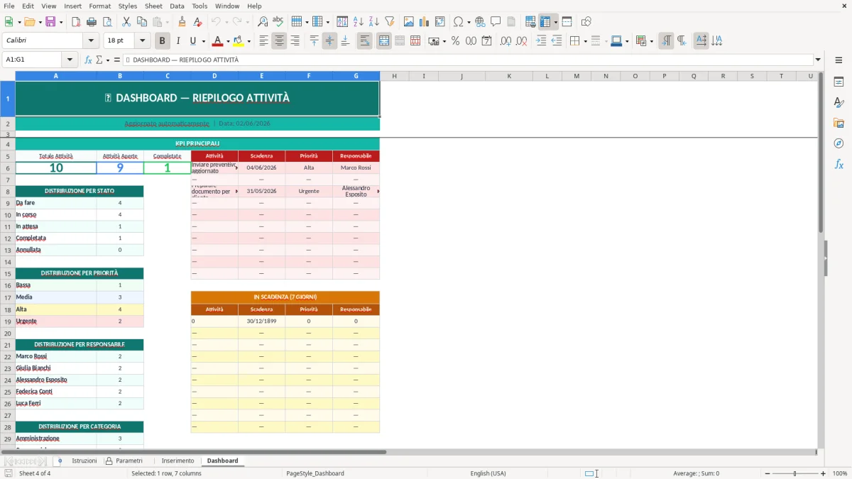Screen dimensions: 852x479
Task: Export directly as PDF
Action: coord(76,22)
